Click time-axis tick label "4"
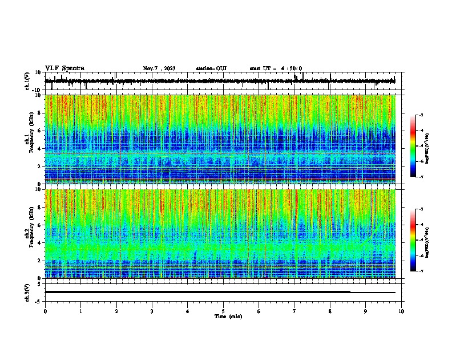The width and height of the screenshot is (452, 349). tap(188, 311)
